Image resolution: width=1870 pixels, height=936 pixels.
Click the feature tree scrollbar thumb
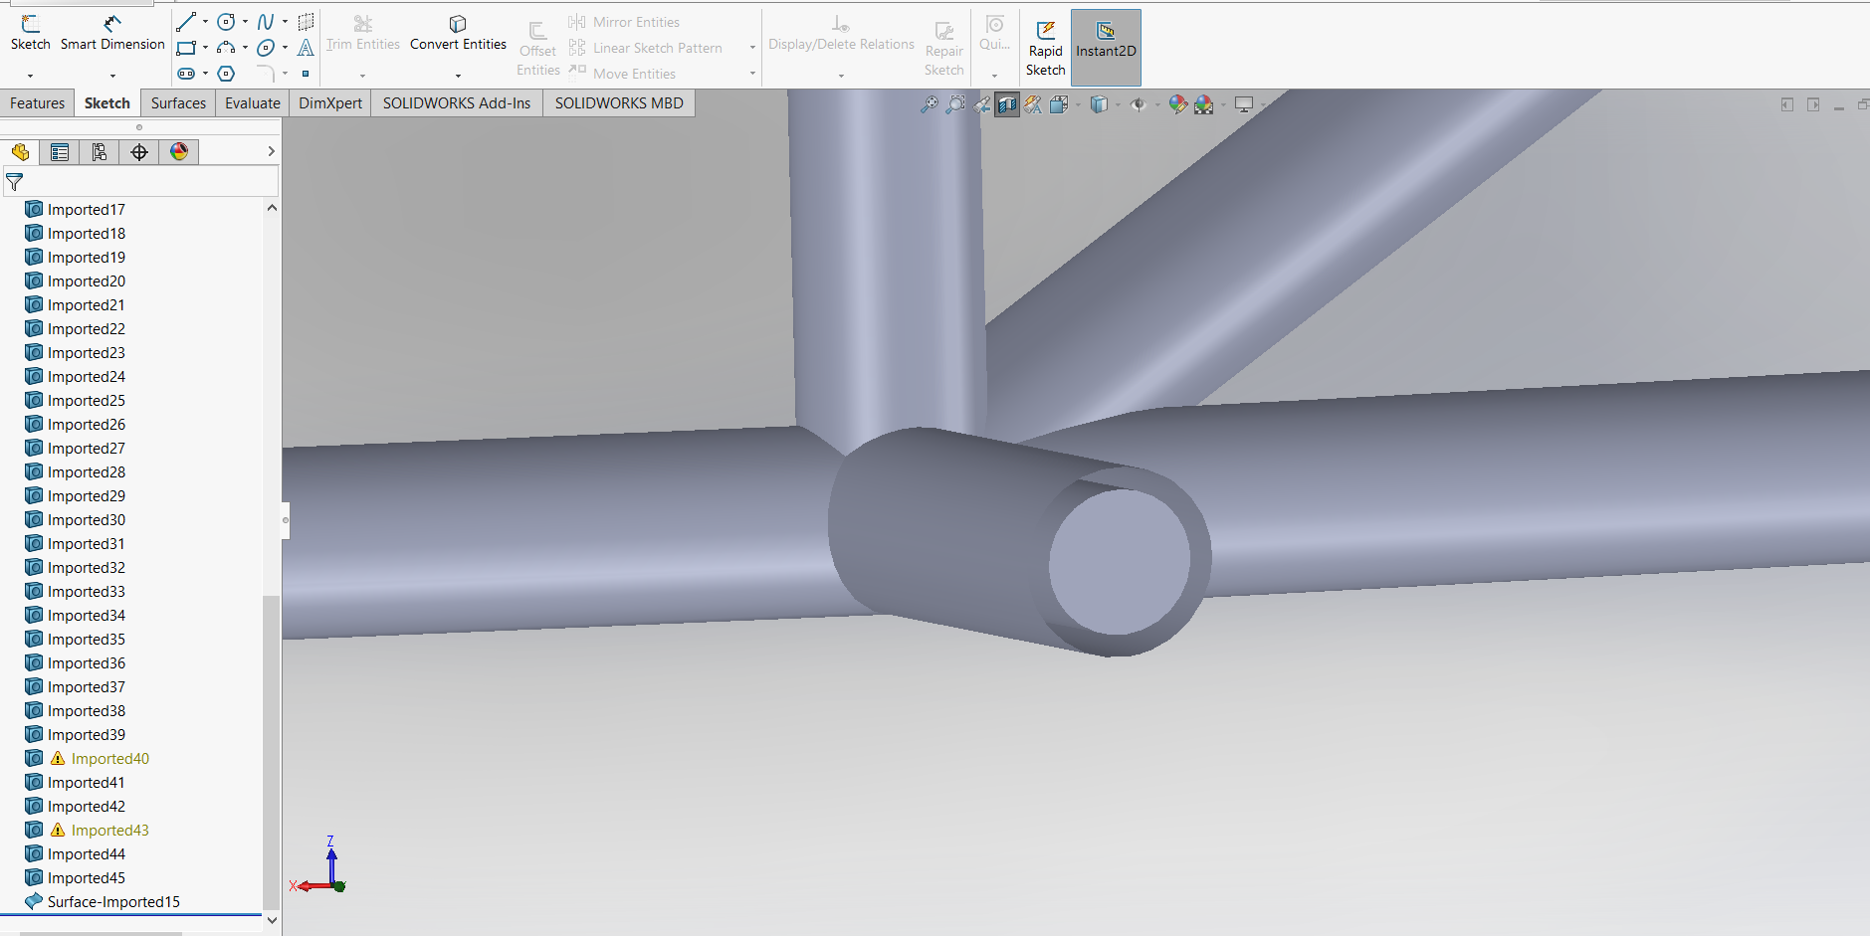[272, 753]
